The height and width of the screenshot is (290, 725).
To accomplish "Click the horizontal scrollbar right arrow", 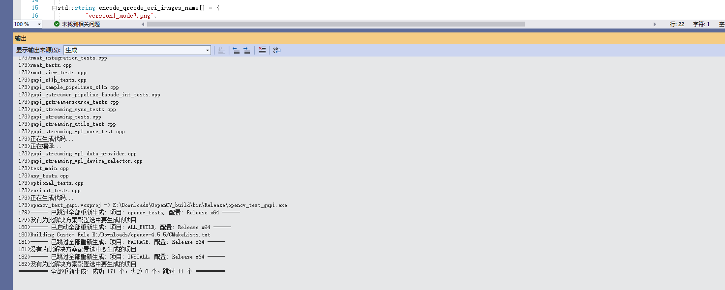I will click(655, 24).
